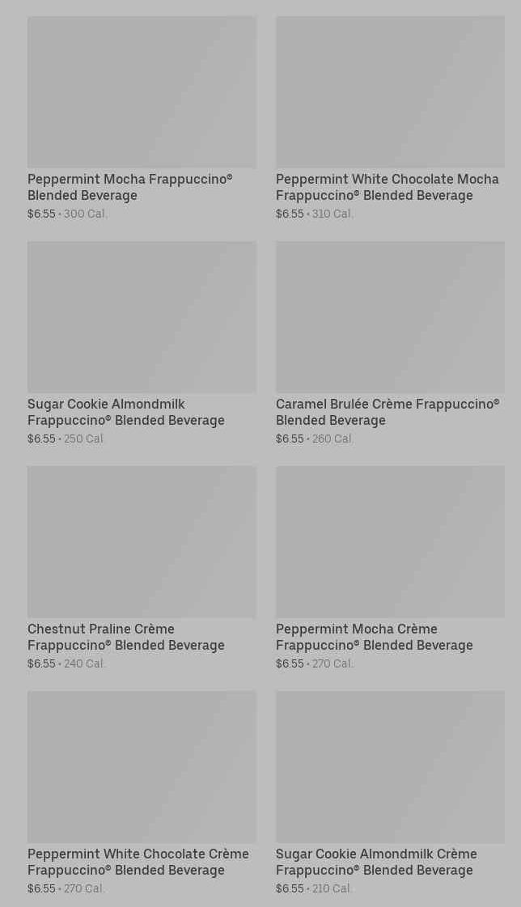
Task: Click Peppermint Mocha Crème Frappuccino title
Action: coord(374,637)
